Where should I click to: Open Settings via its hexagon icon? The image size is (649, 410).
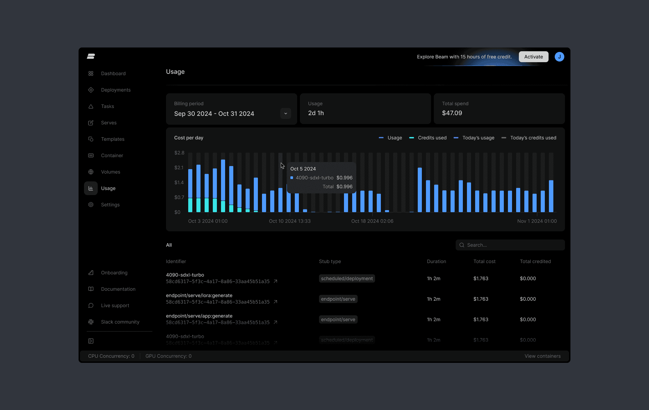tap(91, 205)
